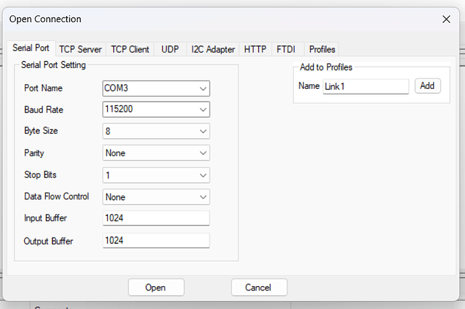Focus the profile Name text field
The image size is (465, 309).
click(365, 86)
